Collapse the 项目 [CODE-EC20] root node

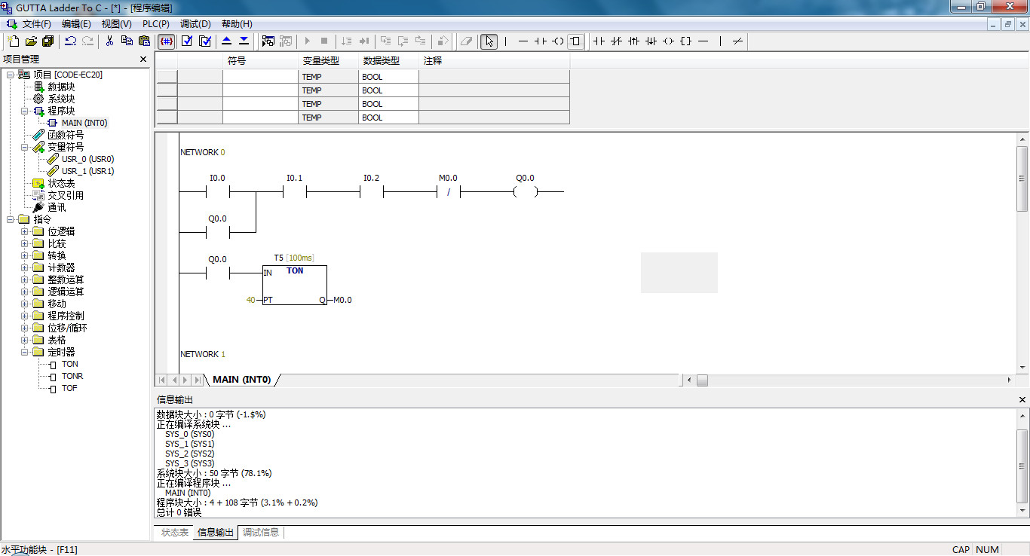coord(11,75)
